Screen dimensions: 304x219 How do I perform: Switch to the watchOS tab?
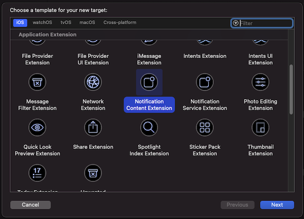click(x=42, y=22)
